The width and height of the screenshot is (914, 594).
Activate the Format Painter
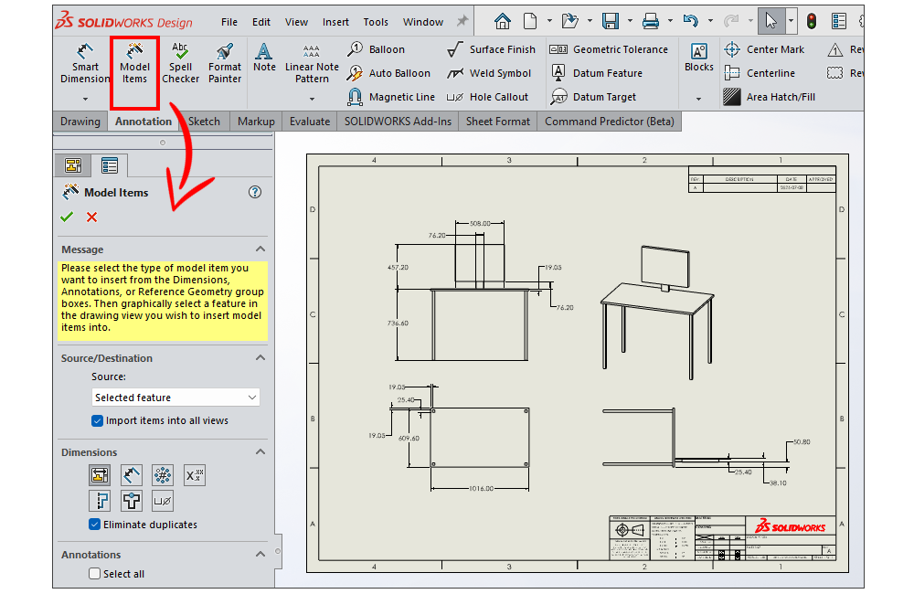(225, 64)
